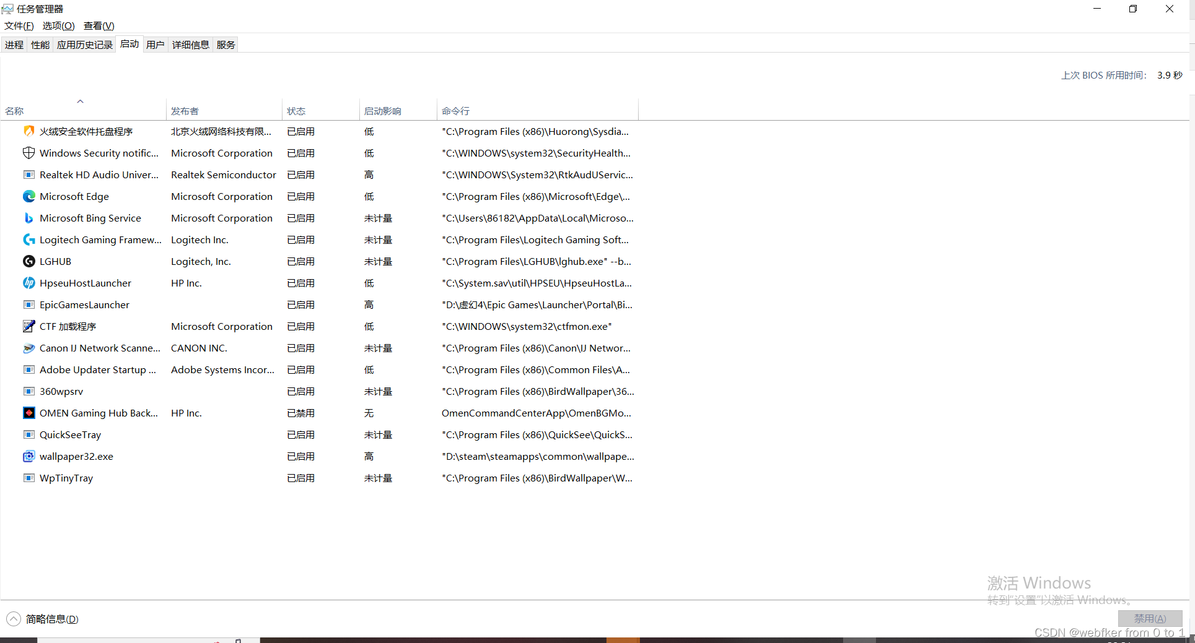Select the 启动 tab
Screen dimensions: 1195x643
point(129,44)
